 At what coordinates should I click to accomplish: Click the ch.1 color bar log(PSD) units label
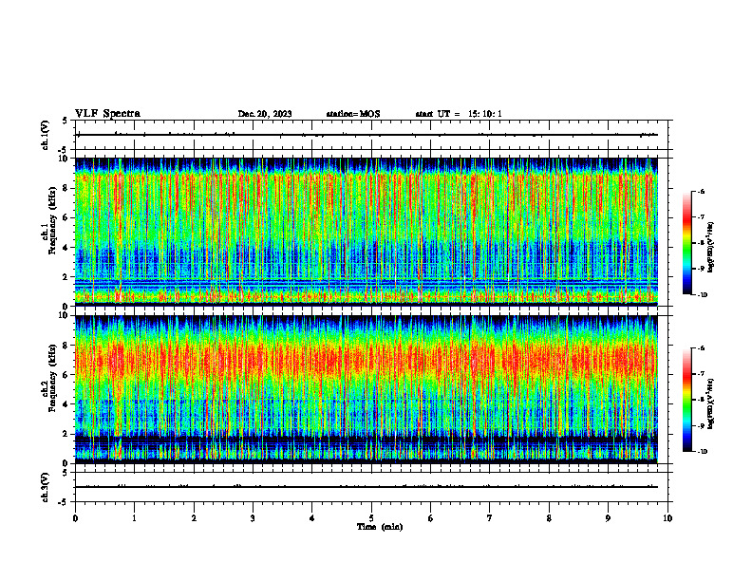coord(711,247)
